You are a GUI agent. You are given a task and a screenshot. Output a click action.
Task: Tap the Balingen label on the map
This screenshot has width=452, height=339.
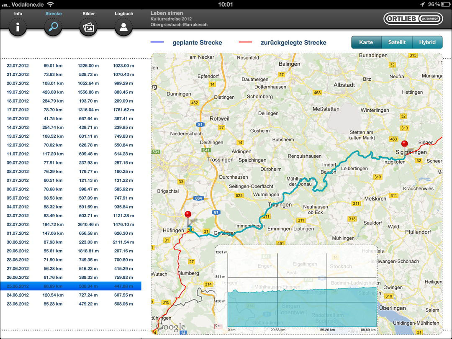(x=290, y=64)
